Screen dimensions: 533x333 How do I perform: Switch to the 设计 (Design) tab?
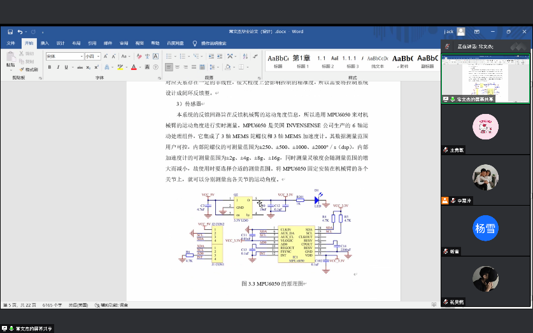(60, 43)
